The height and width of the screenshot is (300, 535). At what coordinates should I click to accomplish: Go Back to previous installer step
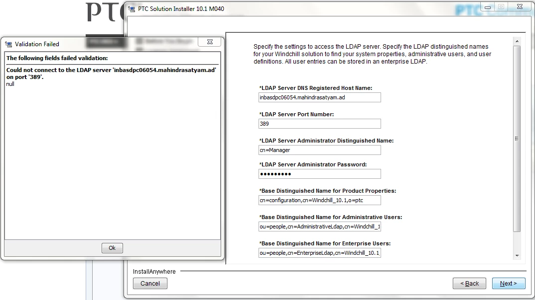coord(469,283)
